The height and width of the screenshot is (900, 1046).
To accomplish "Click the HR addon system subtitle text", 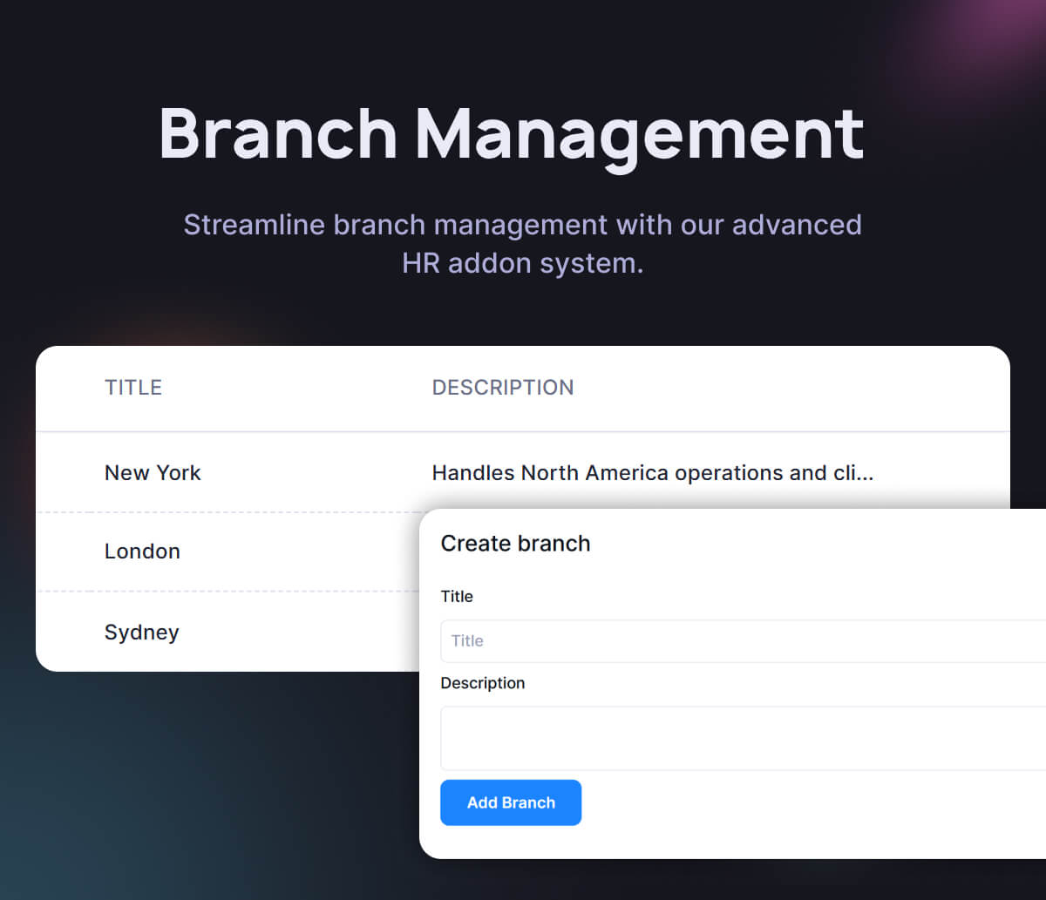I will 522,262.
